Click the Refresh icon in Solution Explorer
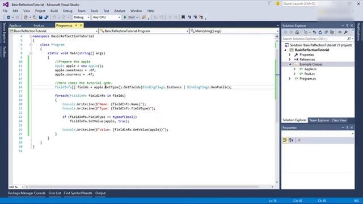 320,32
